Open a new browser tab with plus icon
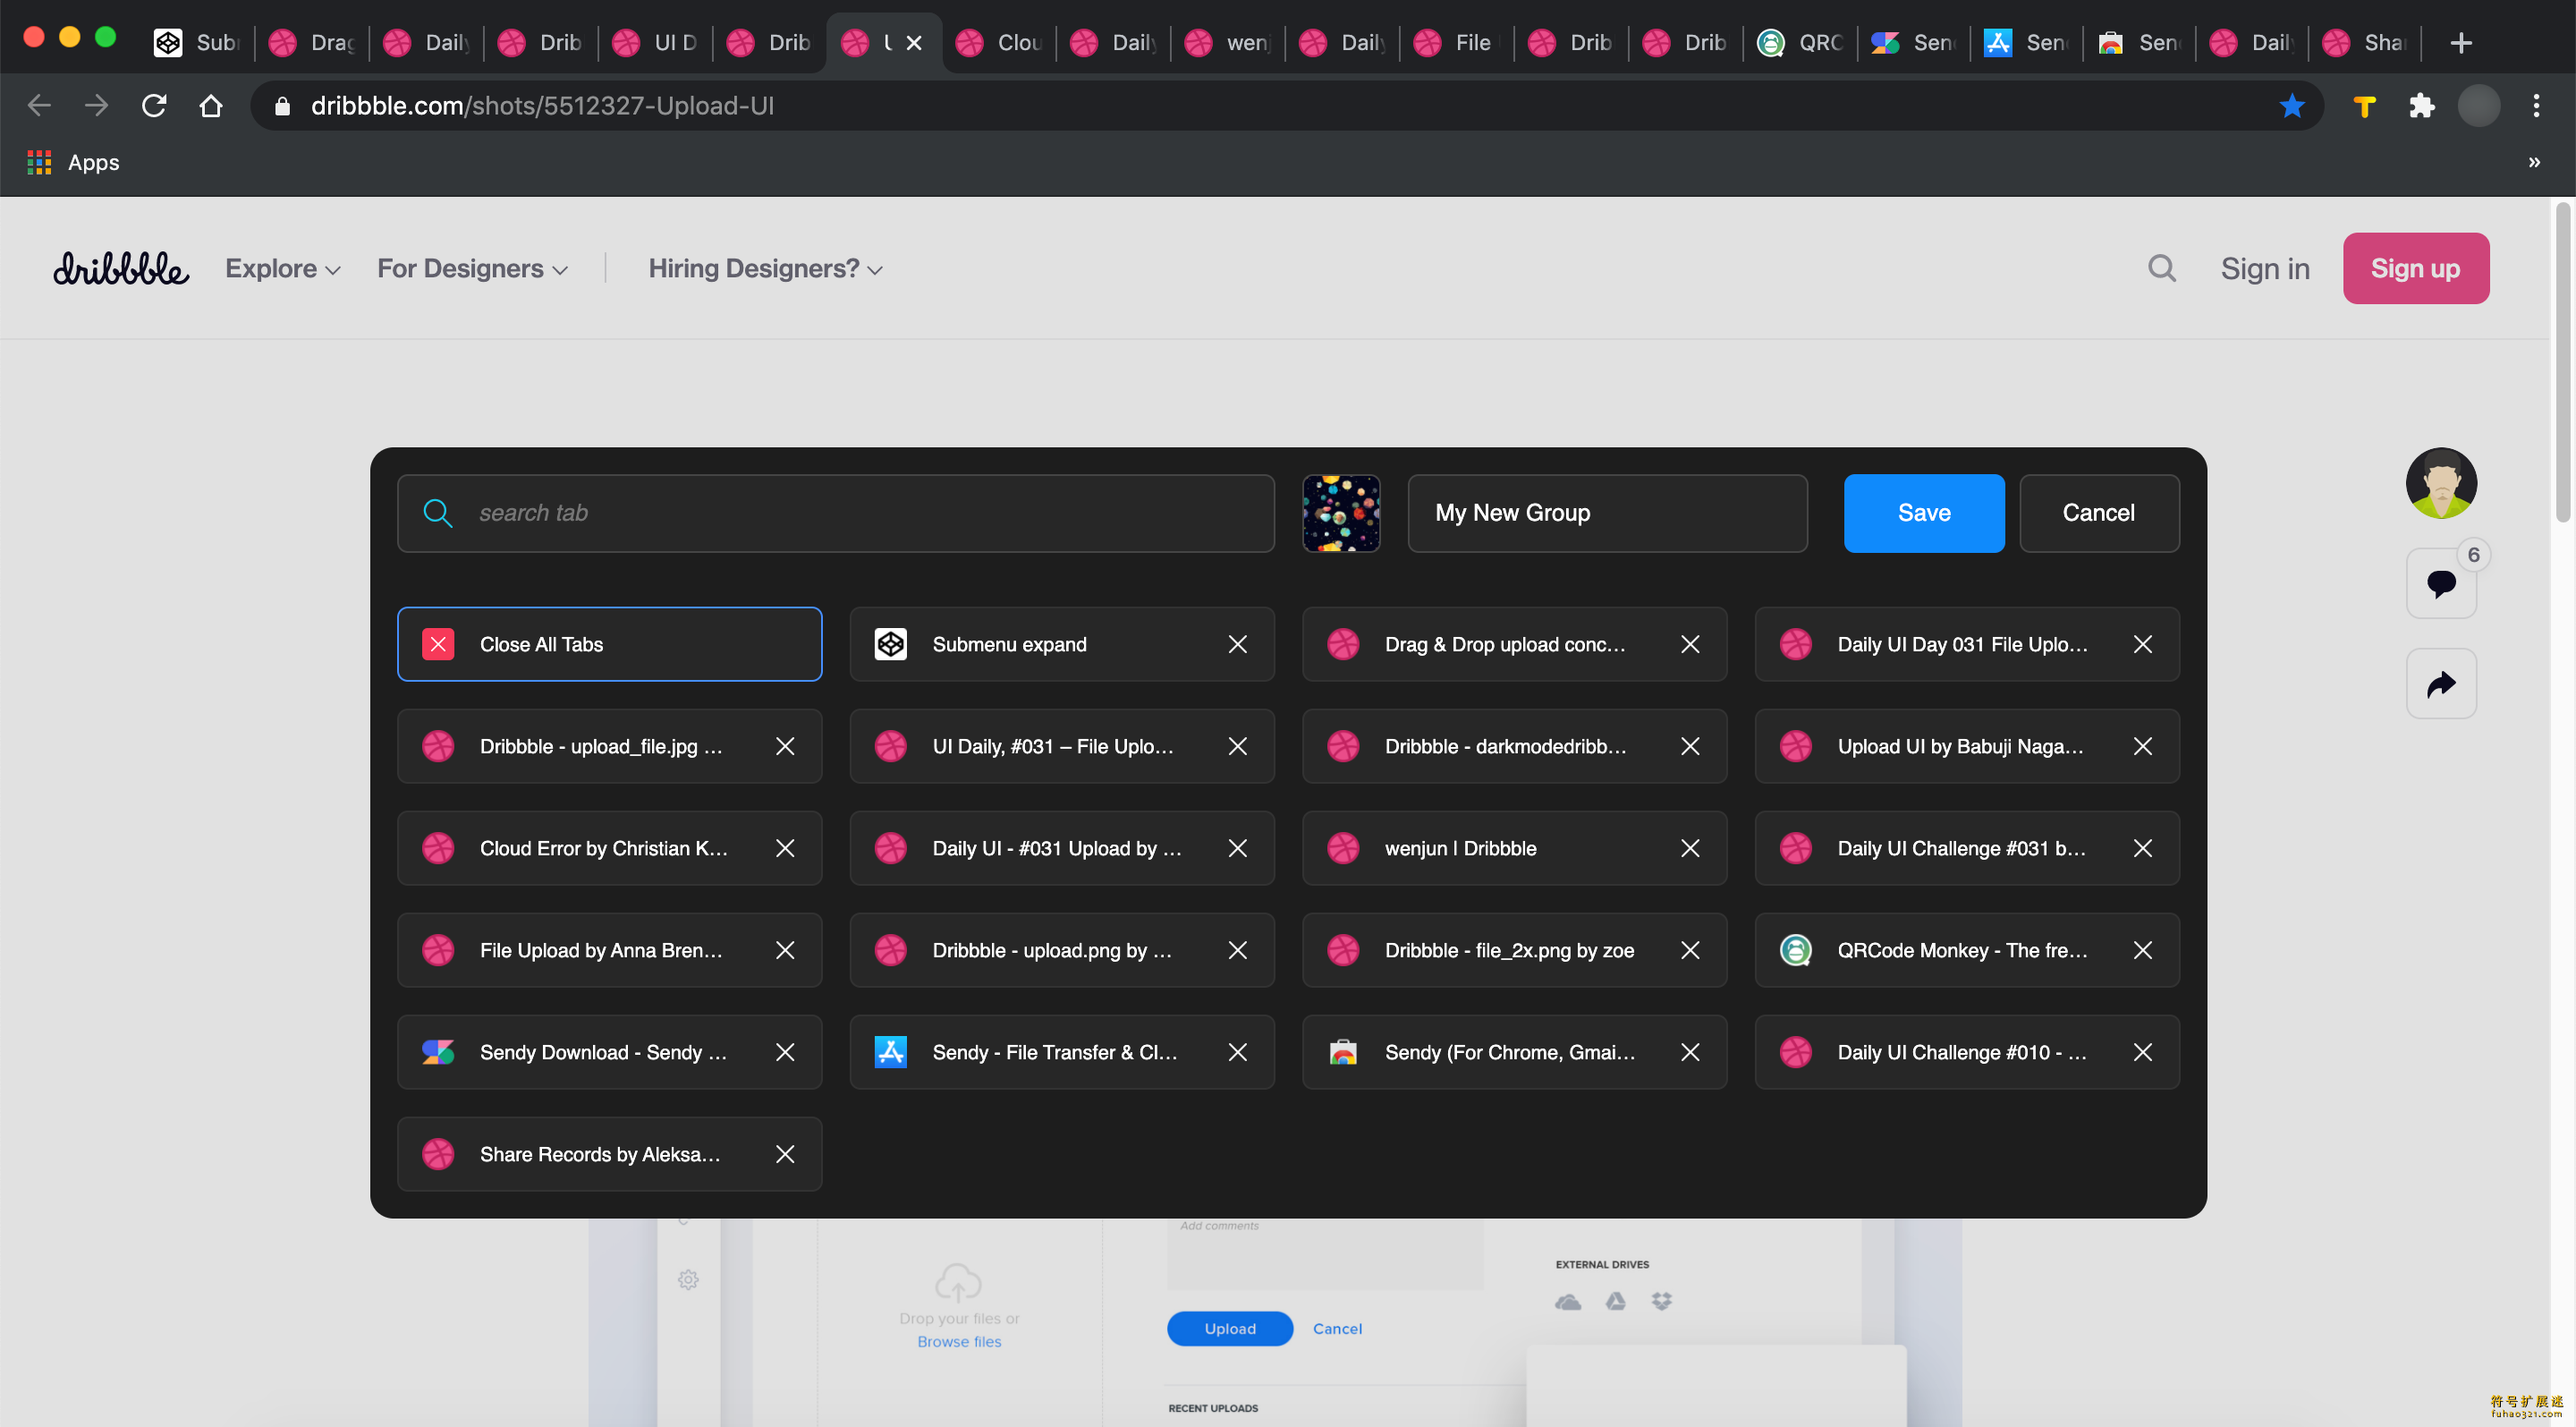The width and height of the screenshot is (2576, 1427). 2461,42
